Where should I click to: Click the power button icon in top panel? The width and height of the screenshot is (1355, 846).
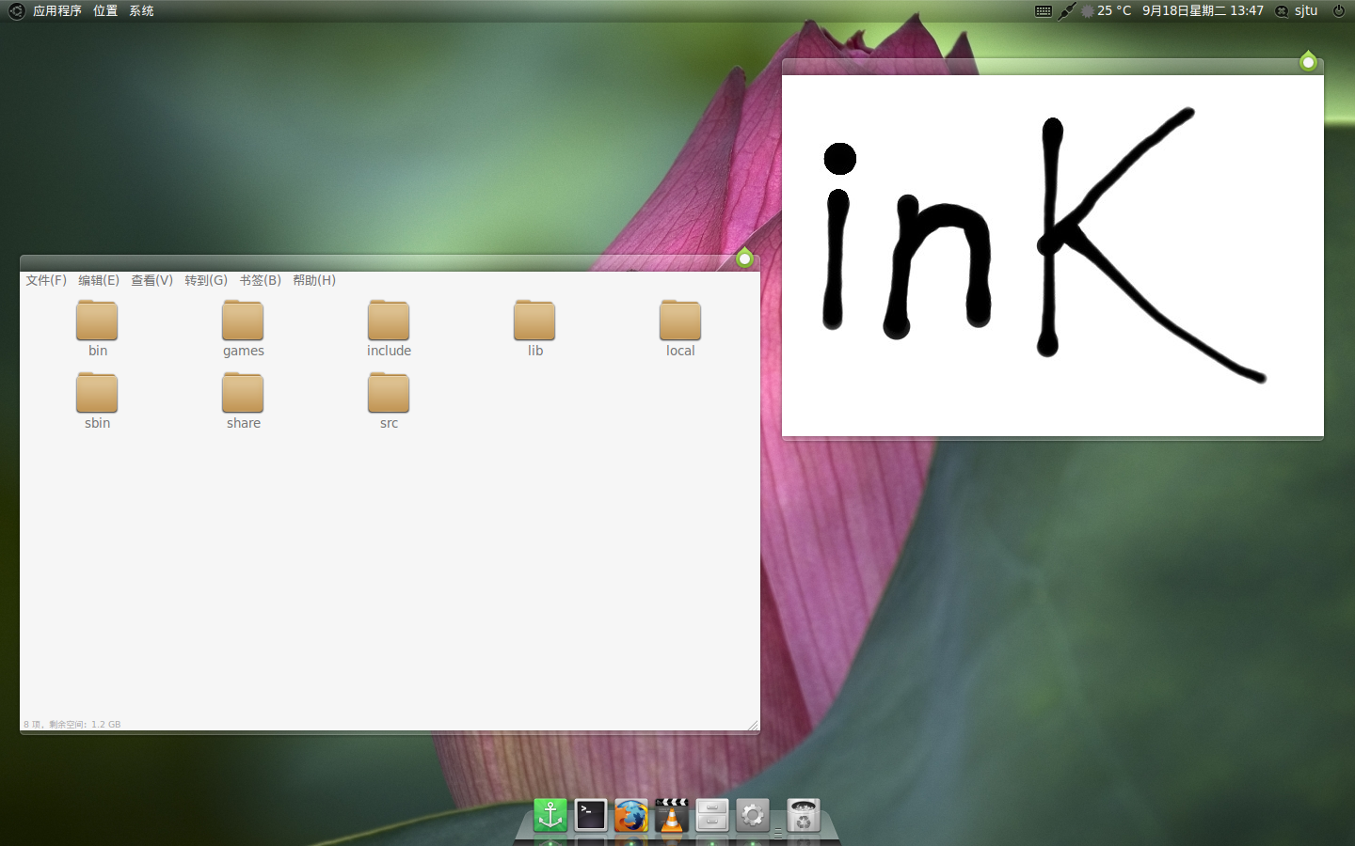1339,11
